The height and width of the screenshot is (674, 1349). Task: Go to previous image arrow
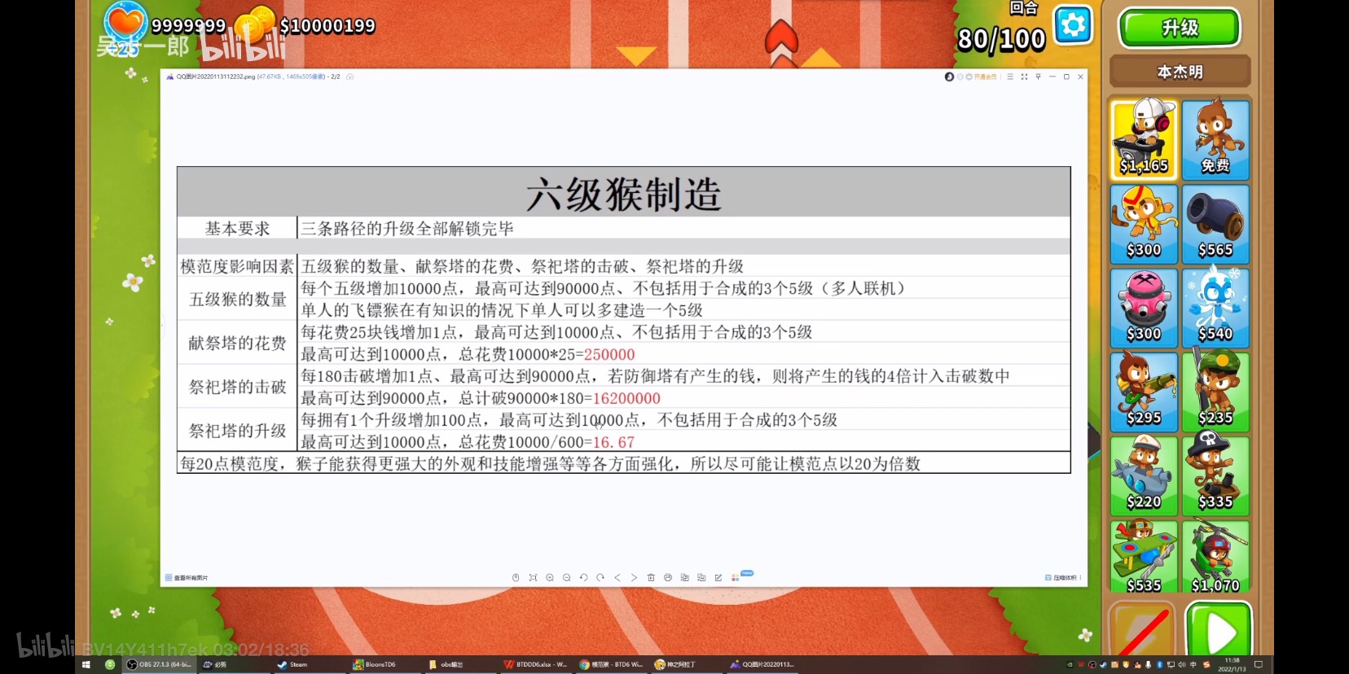coord(617,578)
